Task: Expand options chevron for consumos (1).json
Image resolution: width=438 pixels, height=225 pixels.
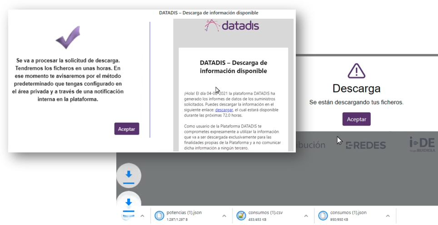Action: 388,216
